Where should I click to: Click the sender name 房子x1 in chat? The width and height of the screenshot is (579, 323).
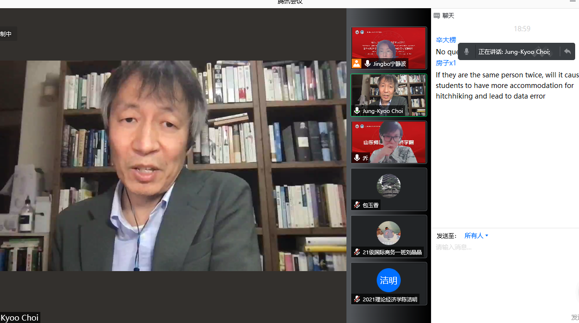445,63
